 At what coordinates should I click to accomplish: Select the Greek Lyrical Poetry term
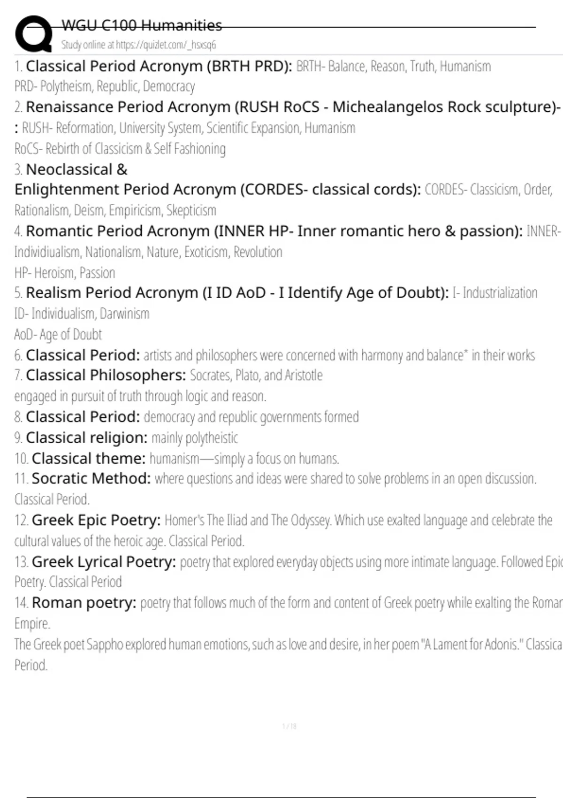pos(104,561)
